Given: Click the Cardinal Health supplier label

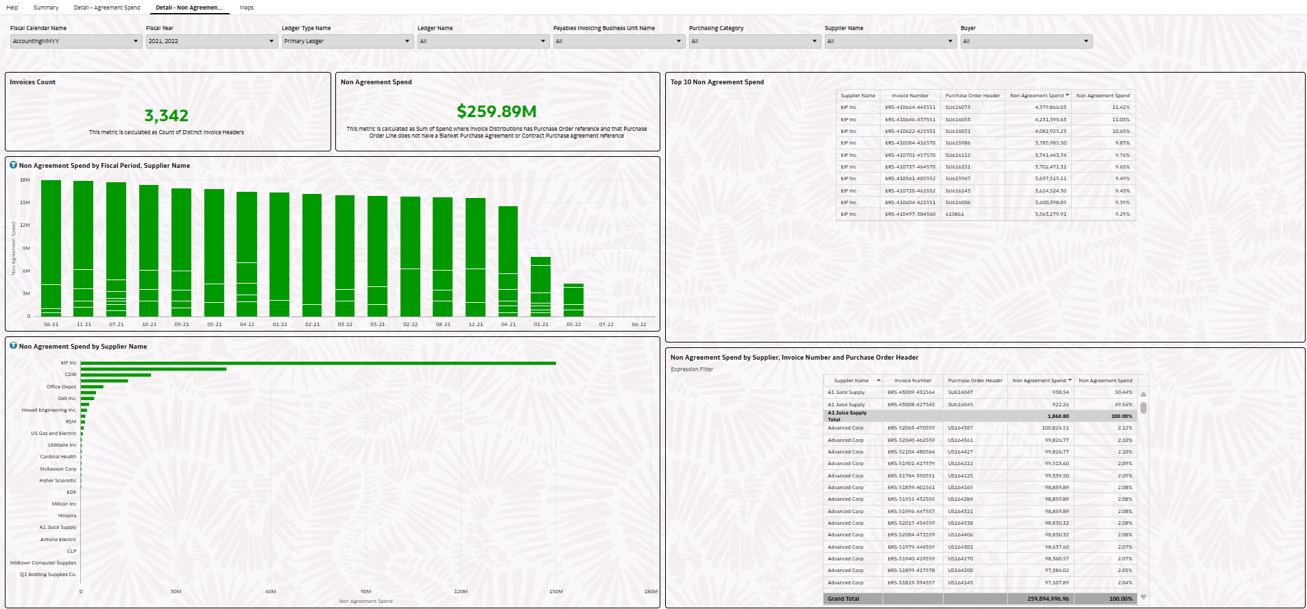Looking at the screenshot, I should (x=58, y=457).
